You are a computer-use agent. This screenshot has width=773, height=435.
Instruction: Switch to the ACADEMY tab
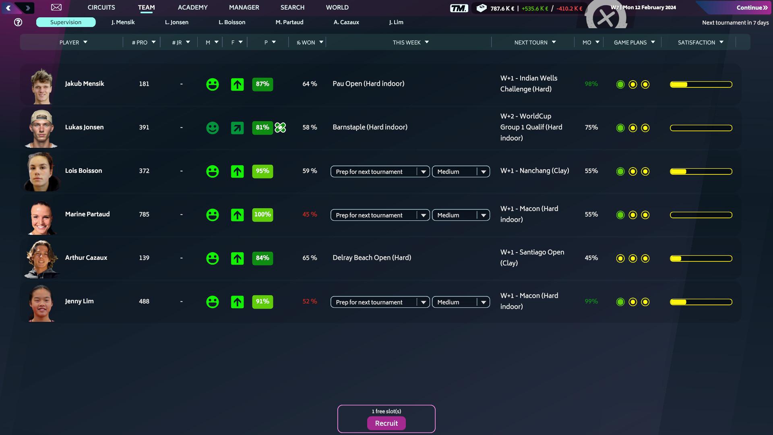coord(192,7)
